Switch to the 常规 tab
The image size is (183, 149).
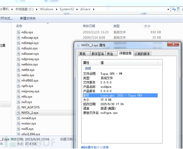click(x=84, y=54)
